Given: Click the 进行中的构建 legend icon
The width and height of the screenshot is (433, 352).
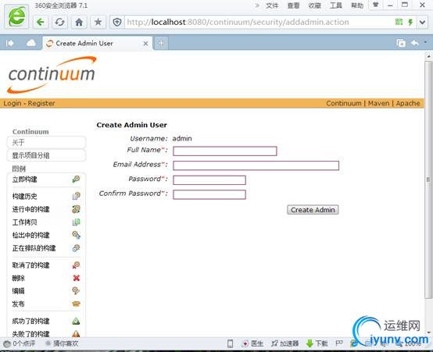Looking at the screenshot, I should (x=76, y=209).
